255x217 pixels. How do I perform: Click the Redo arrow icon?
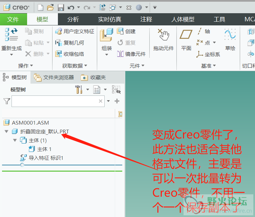point(87,7)
